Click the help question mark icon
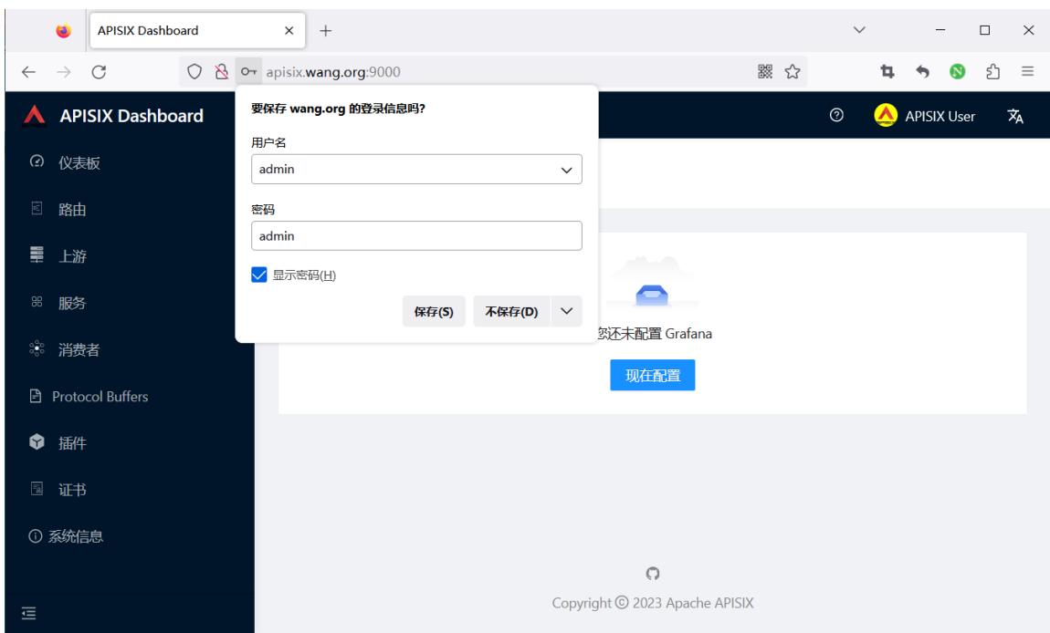The image size is (1050, 633). 836,115
